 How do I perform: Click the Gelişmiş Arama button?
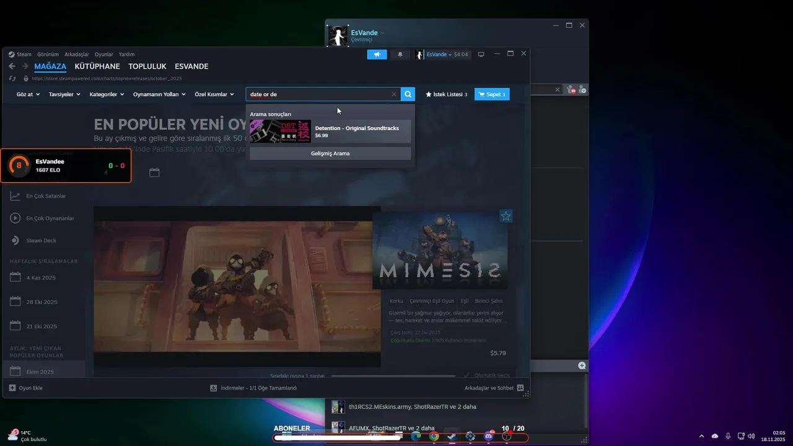(330, 153)
